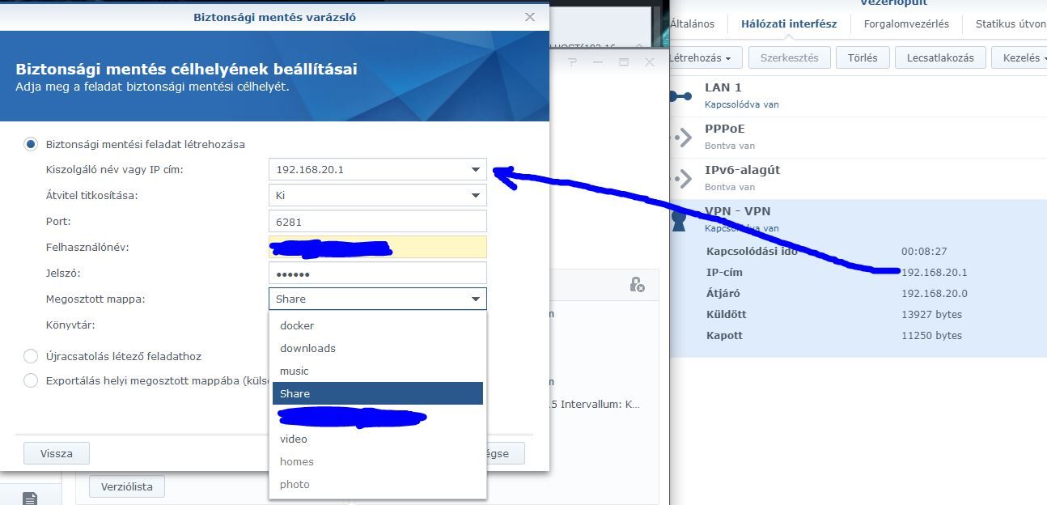Image resolution: width=1047 pixels, height=505 pixels.
Task: Select 'Biztonsági mentési feladat létrehozása' radio button
Action: point(31,144)
